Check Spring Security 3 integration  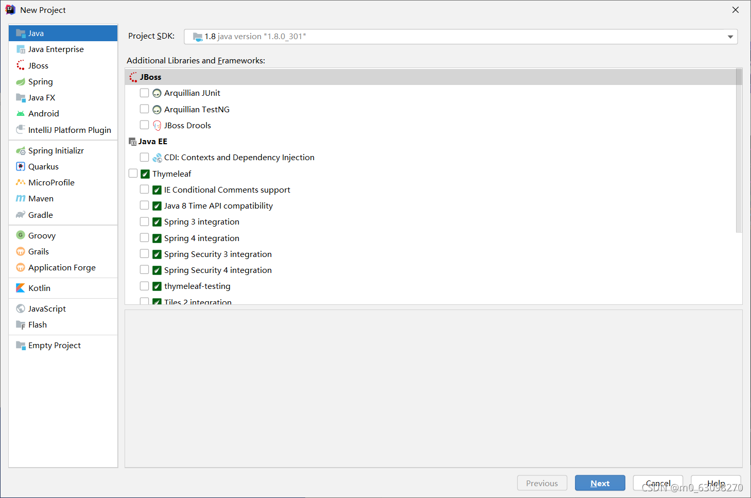(x=144, y=254)
